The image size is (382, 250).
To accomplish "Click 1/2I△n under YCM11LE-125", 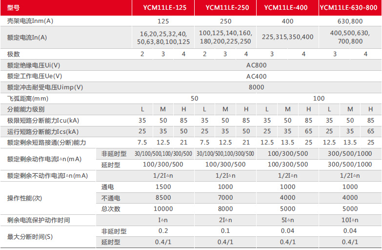I will click(163, 176).
